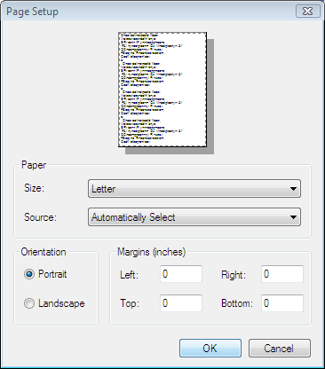Viewport: 325px width, 369px height.
Task: Select the Portrait orientation radio button
Action: [x=29, y=274]
